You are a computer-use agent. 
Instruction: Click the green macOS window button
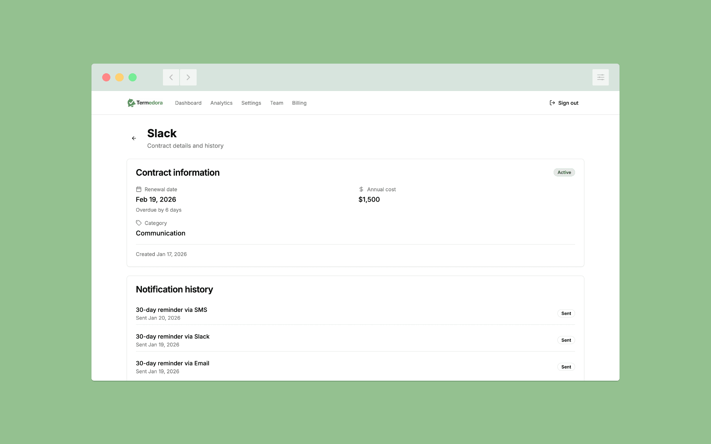point(133,77)
